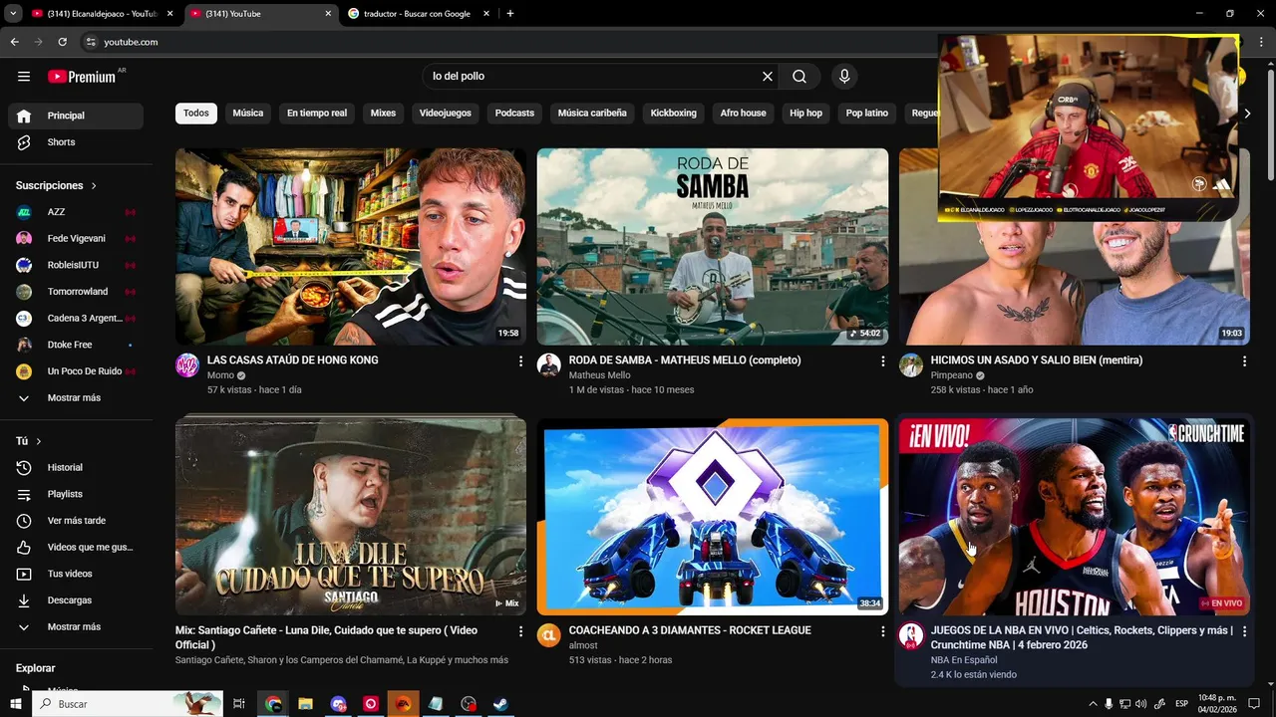
Task: Open AZZ subscription channel
Action: 76,212
